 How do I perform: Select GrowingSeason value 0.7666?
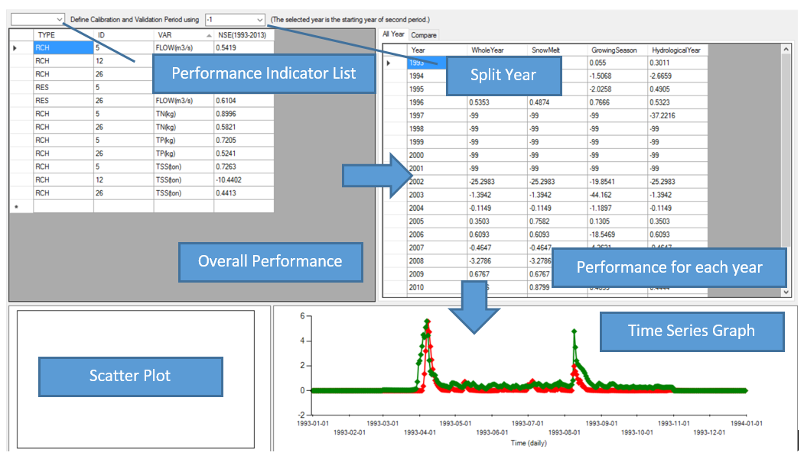tap(617, 102)
